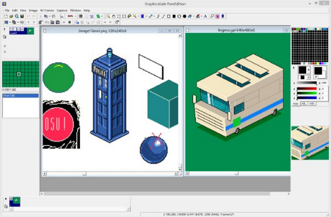
Task: Click the green color slider
Action: tap(307, 93)
